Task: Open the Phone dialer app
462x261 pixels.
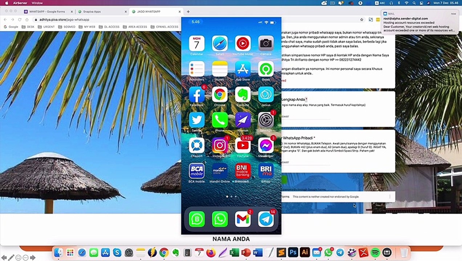Action: click(220, 120)
